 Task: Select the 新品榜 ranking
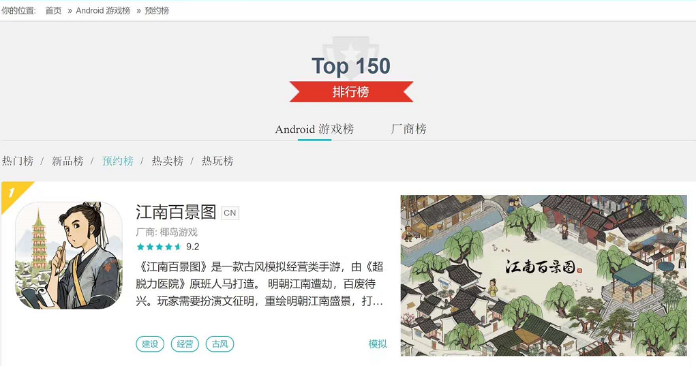coord(67,161)
